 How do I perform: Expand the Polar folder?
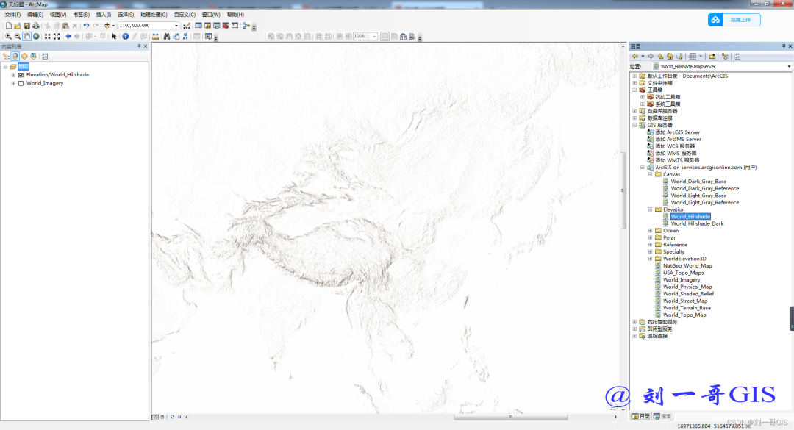pyautogui.click(x=651, y=237)
